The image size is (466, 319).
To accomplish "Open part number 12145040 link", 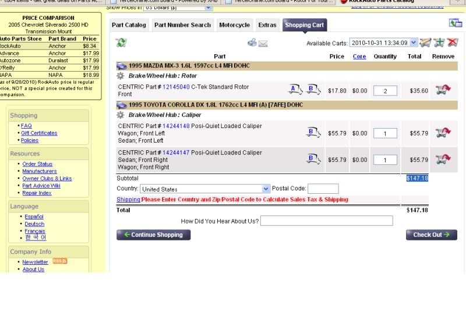I will pos(176,87).
